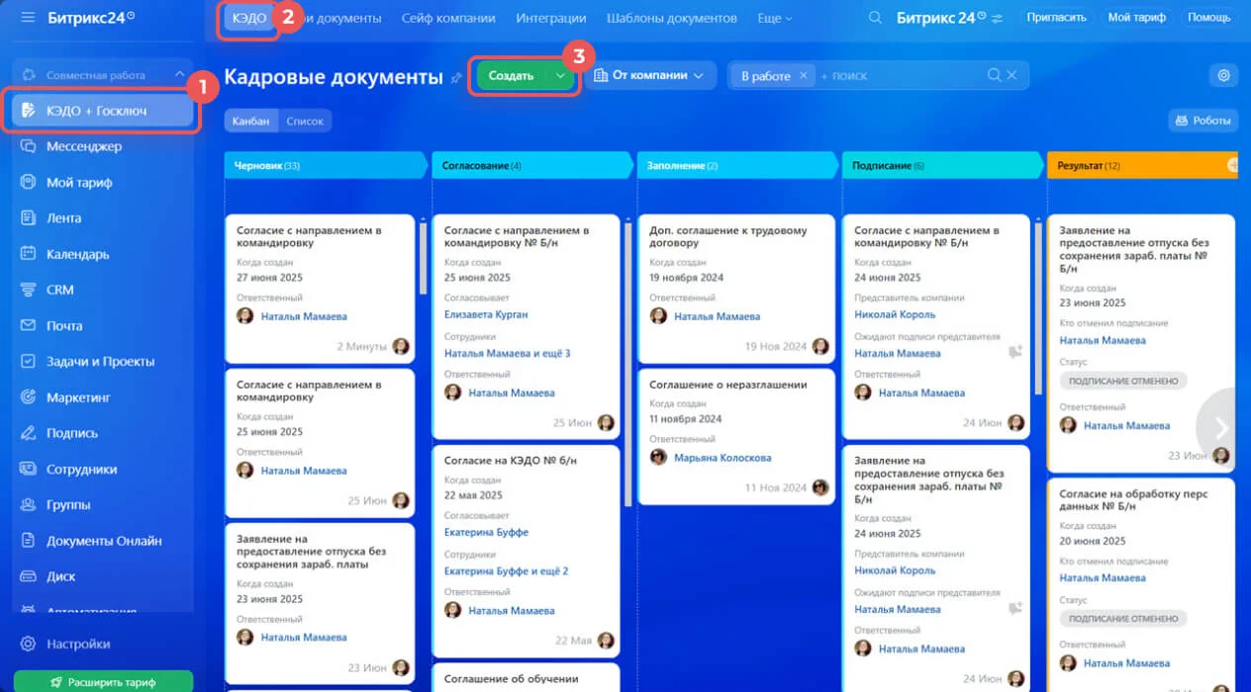Open Маркетинг in the sidebar
This screenshot has height=692, width=1251.
point(78,397)
